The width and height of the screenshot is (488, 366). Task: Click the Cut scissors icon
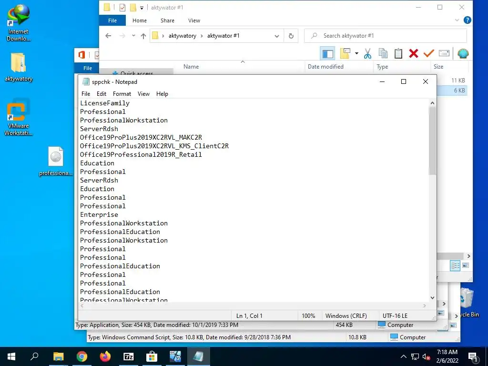click(x=367, y=53)
